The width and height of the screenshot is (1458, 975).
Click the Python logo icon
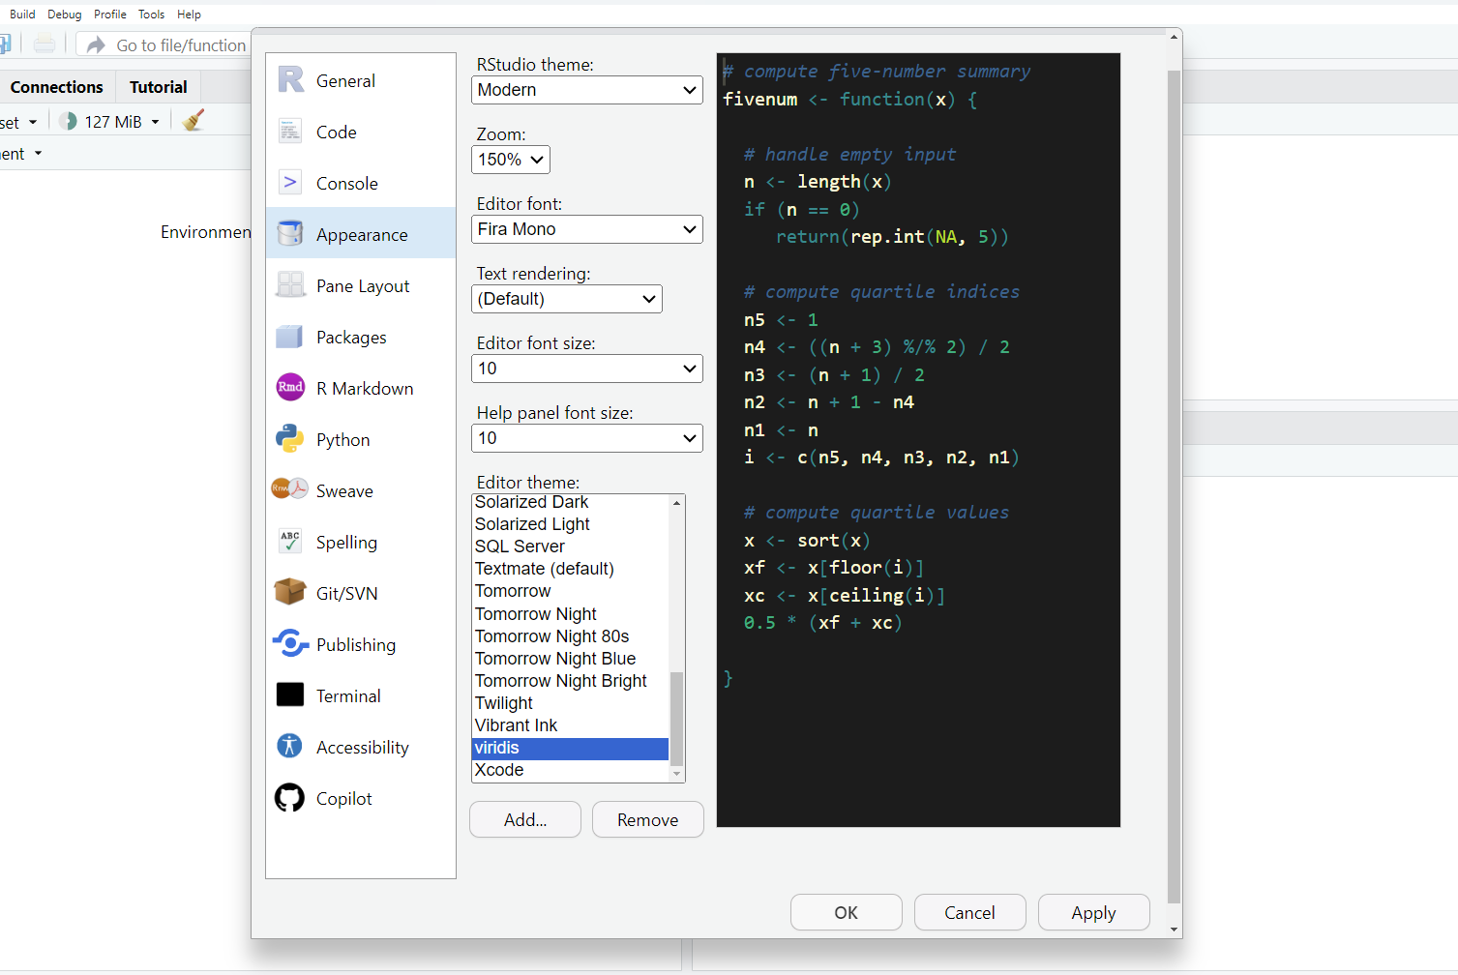(290, 439)
